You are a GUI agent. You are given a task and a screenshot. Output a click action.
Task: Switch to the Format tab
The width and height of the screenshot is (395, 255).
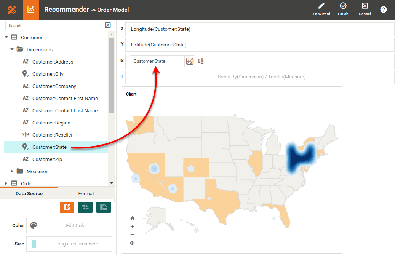[86, 194]
